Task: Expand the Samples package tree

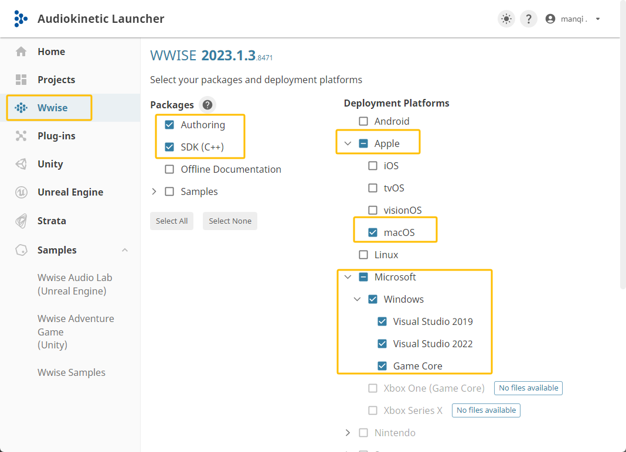Action: click(154, 191)
